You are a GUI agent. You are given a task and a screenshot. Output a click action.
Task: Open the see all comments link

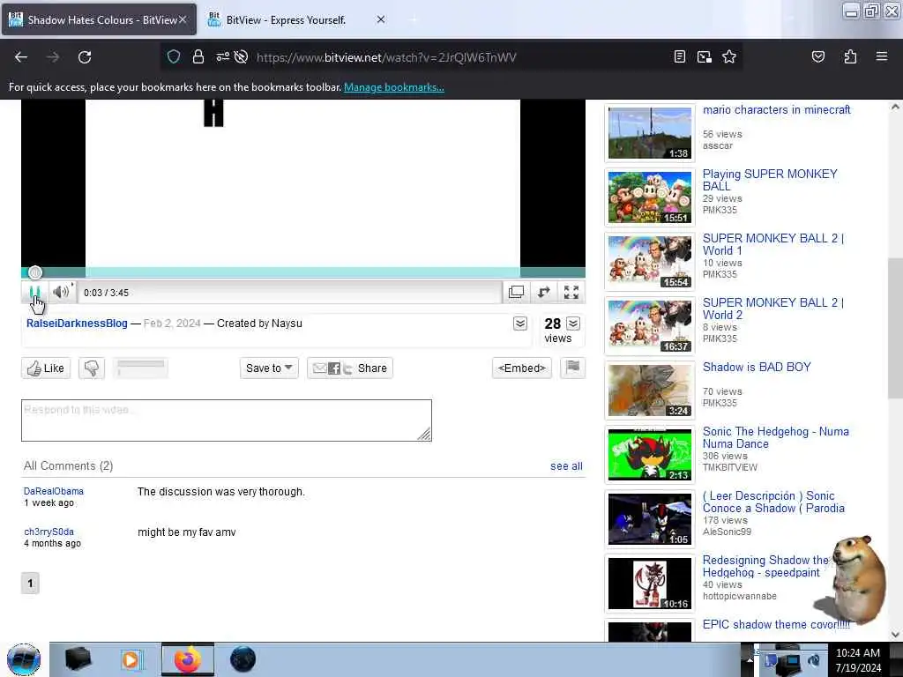tap(566, 465)
